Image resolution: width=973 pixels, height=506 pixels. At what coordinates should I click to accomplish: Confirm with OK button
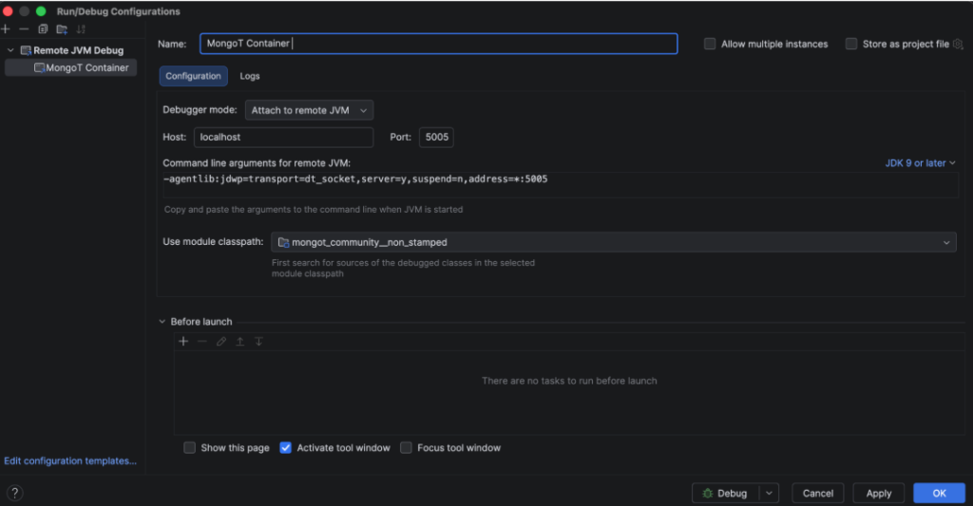click(x=939, y=494)
